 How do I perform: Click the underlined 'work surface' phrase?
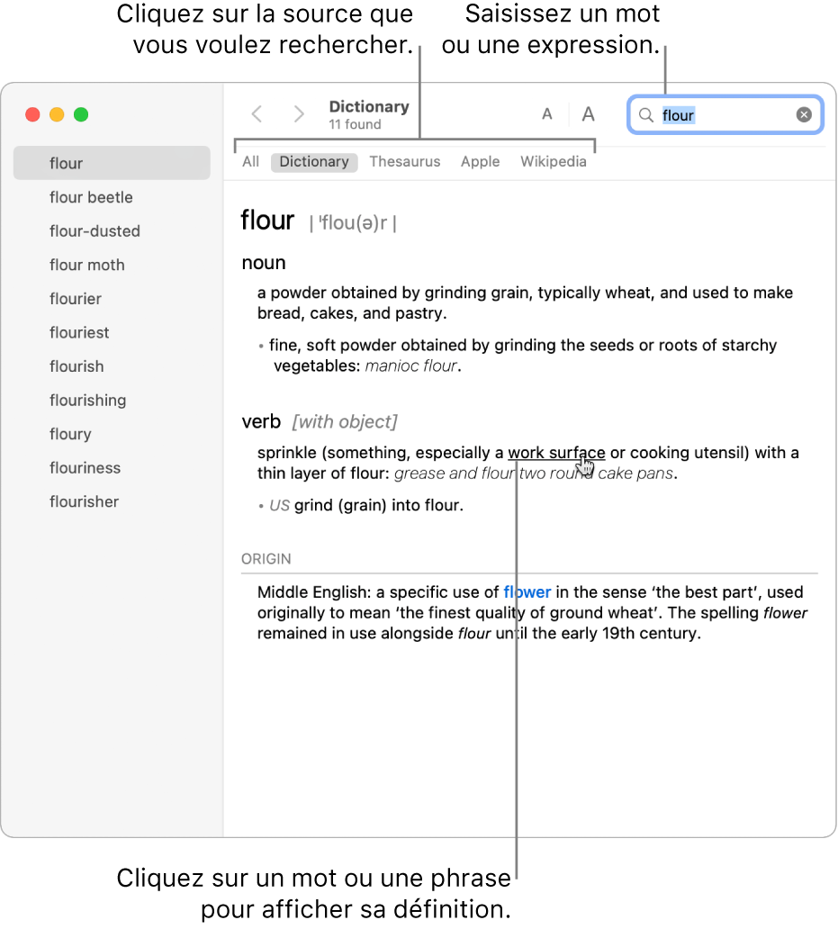pyautogui.click(x=556, y=453)
